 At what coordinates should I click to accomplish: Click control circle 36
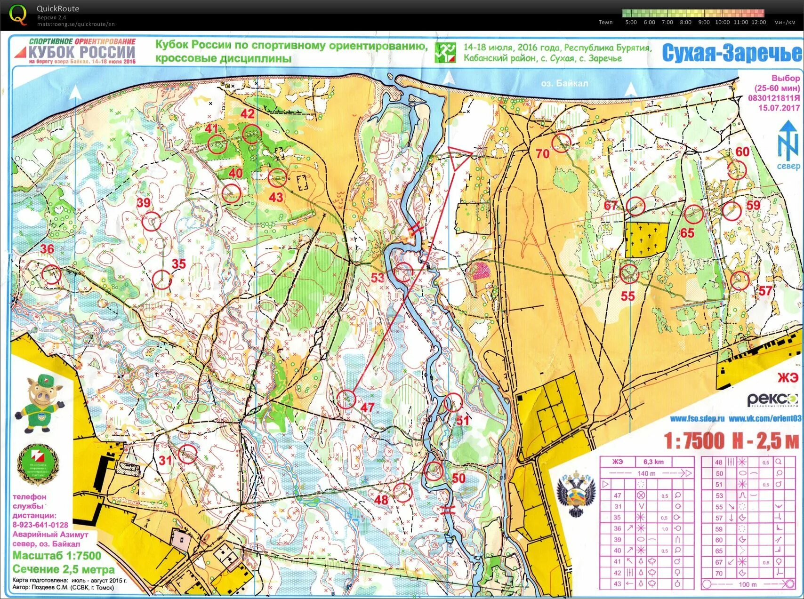point(51,274)
